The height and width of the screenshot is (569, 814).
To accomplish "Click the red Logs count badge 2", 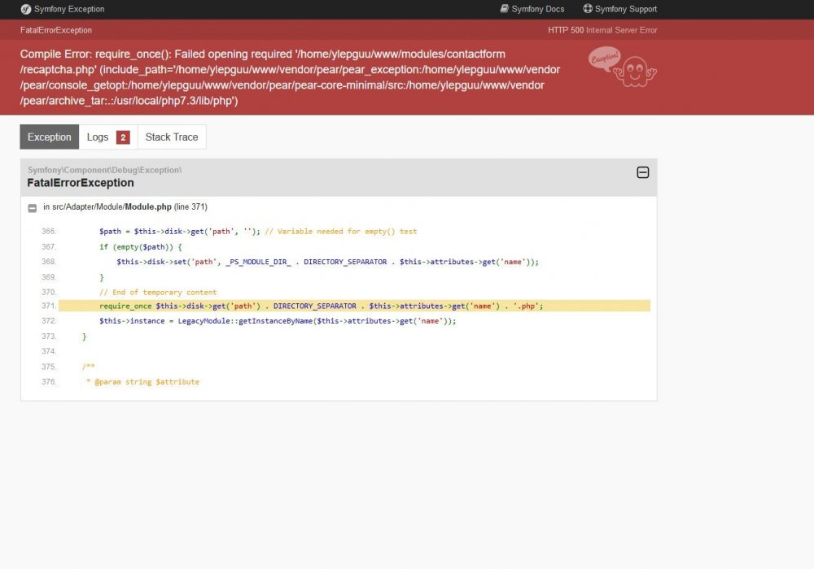I will pos(123,137).
